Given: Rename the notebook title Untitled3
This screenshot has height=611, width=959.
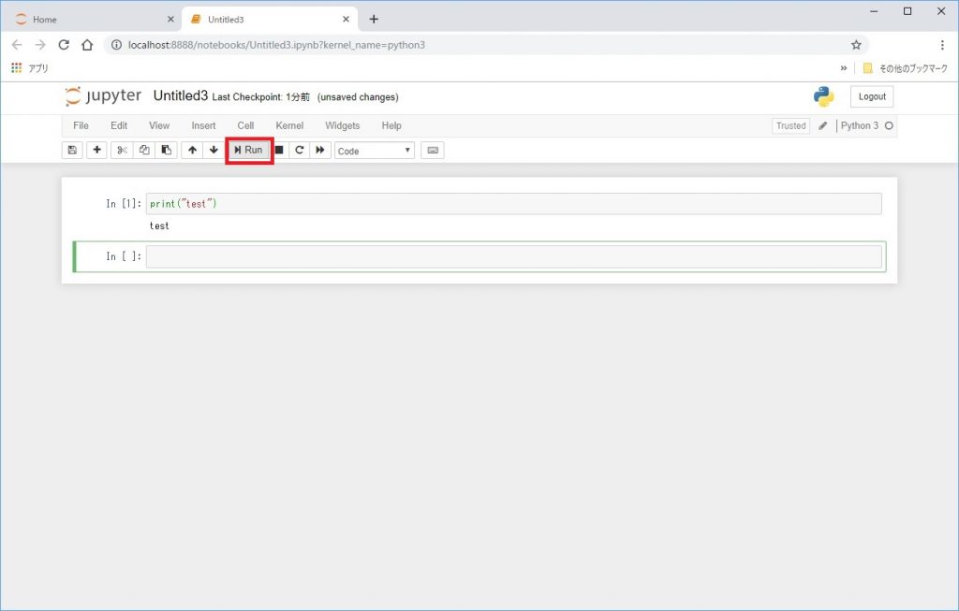Looking at the screenshot, I should click(181, 96).
